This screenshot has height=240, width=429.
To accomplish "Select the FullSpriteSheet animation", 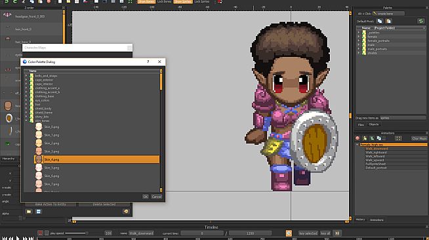I will click(375, 164).
